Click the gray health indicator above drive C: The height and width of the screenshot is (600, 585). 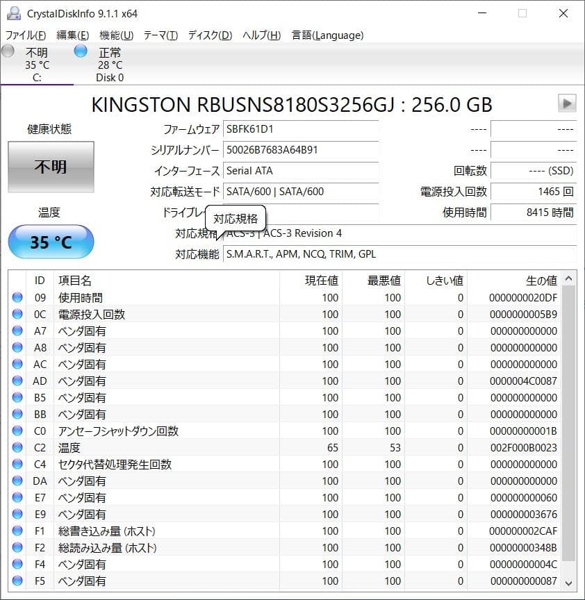(8, 50)
